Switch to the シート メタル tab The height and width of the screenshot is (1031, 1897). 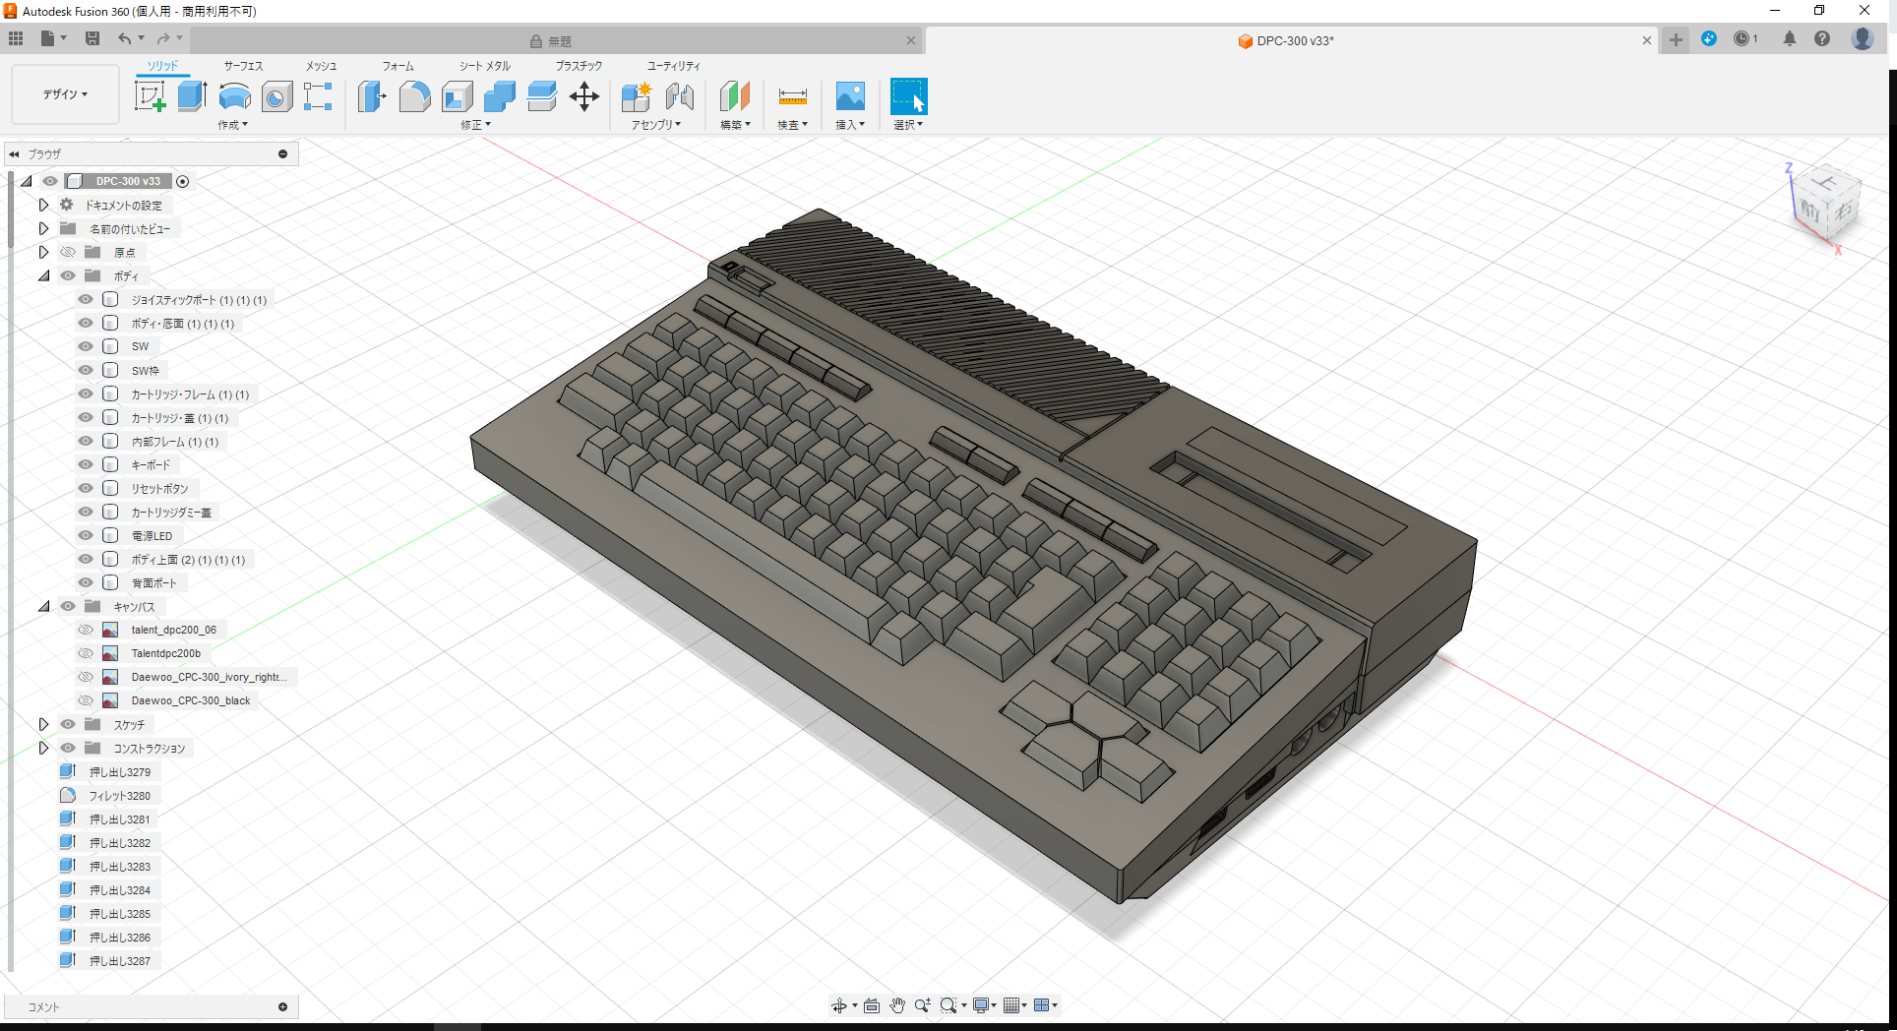pyautogui.click(x=483, y=66)
